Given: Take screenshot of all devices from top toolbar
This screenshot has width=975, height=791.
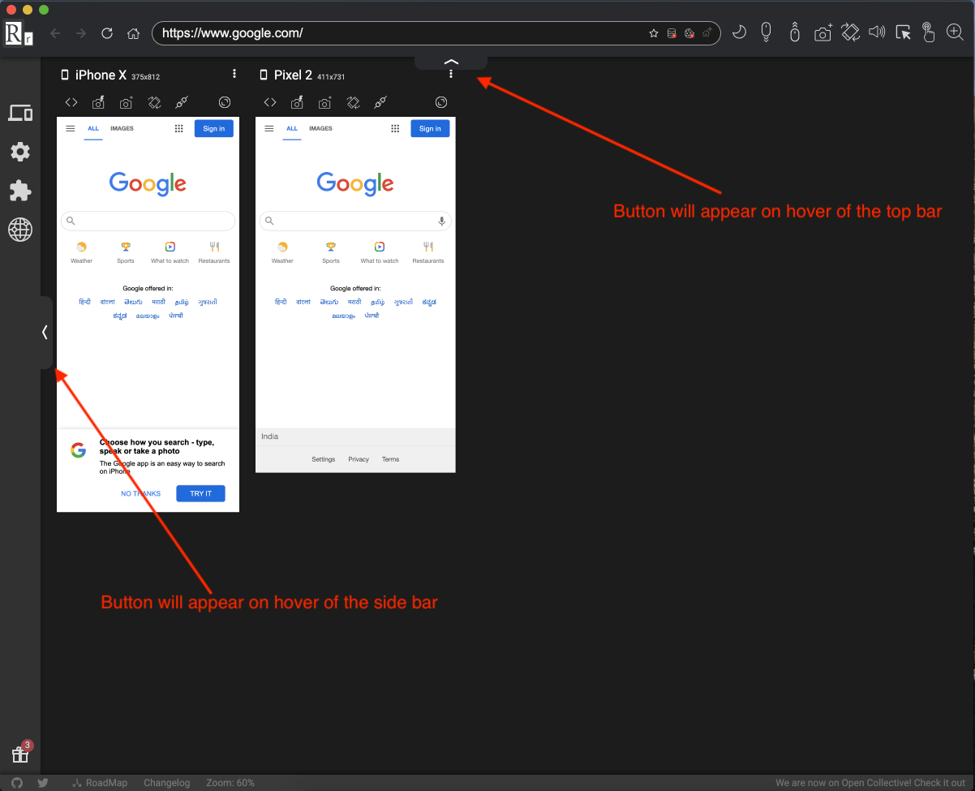Looking at the screenshot, I should (823, 32).
